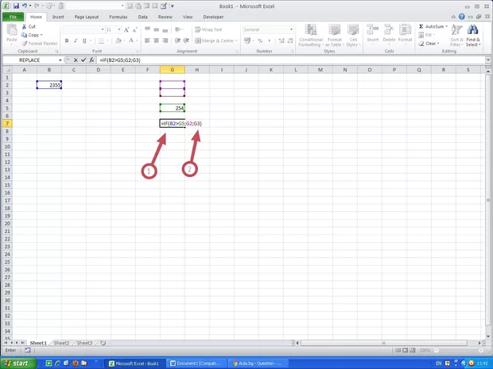Switch to the Sheet2 worksheet tab
493x369 pixels.
point(61,343)
